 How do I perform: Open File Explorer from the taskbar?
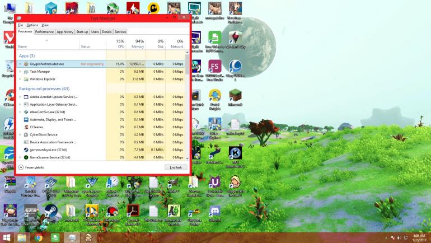coord(22,237)
